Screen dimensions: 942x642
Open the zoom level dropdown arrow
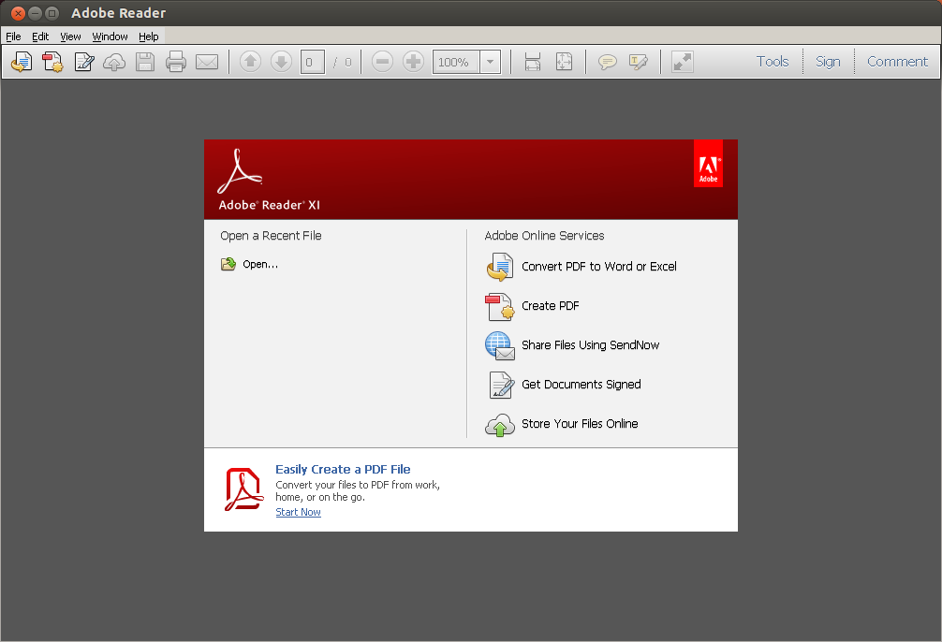[491, 62]
